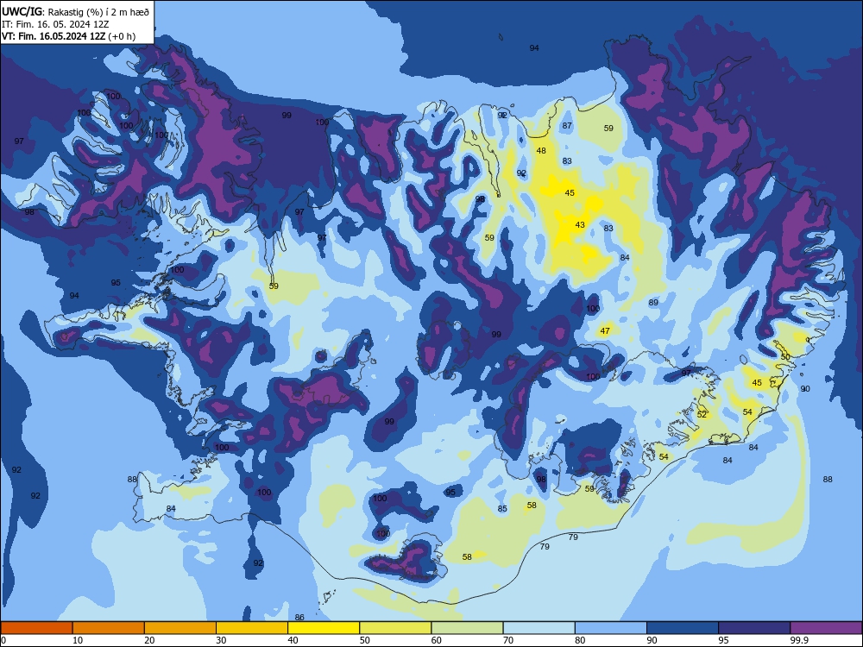Select the 48 humidity reading
The height and width of the screenshot is (647, 863).
click(x=541, y=150)
